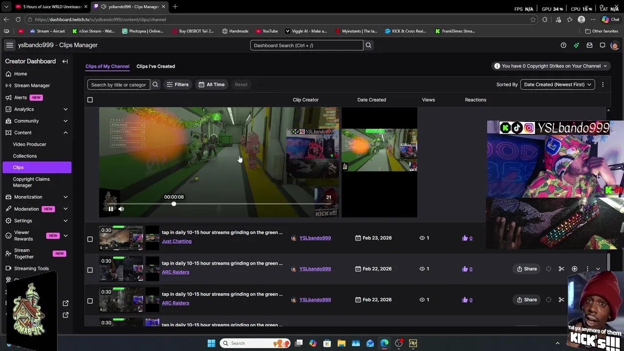This screenshot has height=351, width=624.
Task: Click the browser address bar URL
Action: tap(100, 19)
